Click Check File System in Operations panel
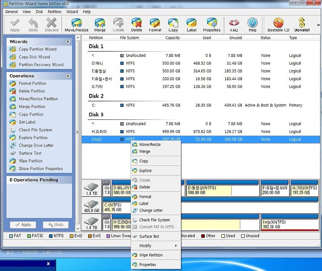Screen dimensions: 322x271 (x=35, y=130)
